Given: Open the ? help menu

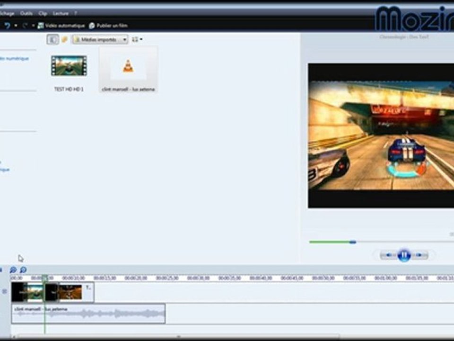Looking at the screenshot, I should 75,13.
